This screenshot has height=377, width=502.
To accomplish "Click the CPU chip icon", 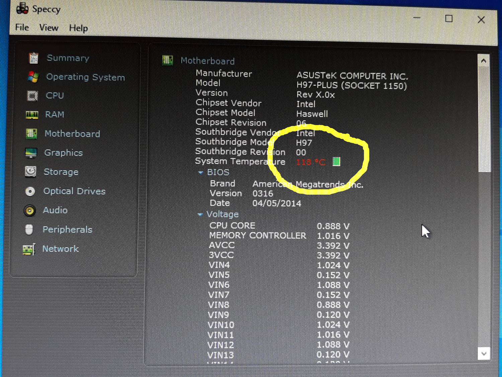I will click(32, 96).
